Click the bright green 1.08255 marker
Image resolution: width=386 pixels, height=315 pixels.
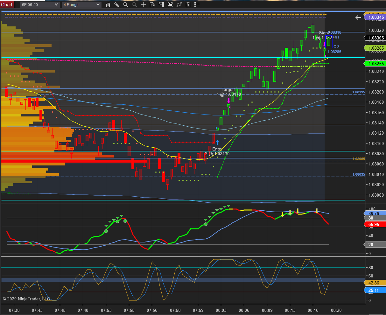(x=375, y=64)
